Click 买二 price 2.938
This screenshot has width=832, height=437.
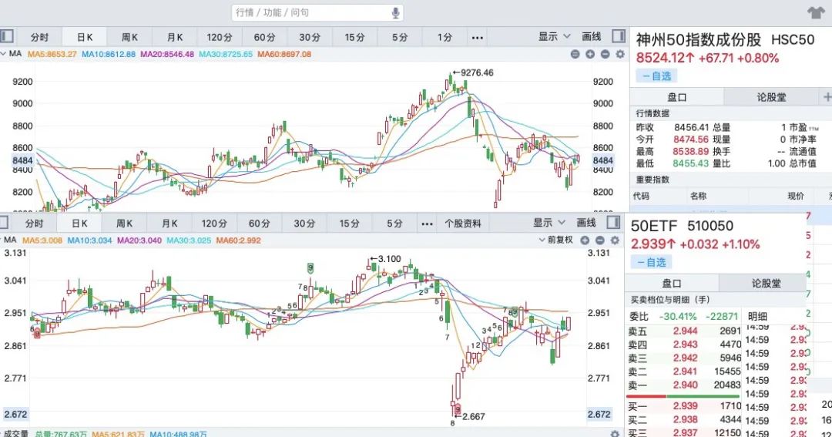point(685,420)
